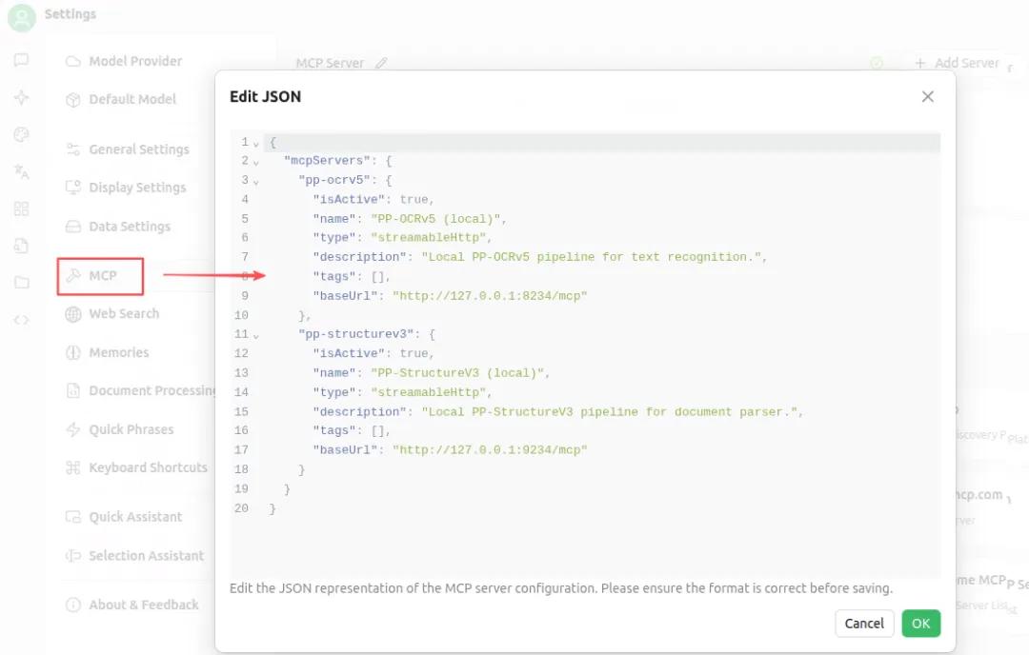The image size is (1029, 655).
Task: Select MCP in the settings menu
Action: [x=101, y=276]
